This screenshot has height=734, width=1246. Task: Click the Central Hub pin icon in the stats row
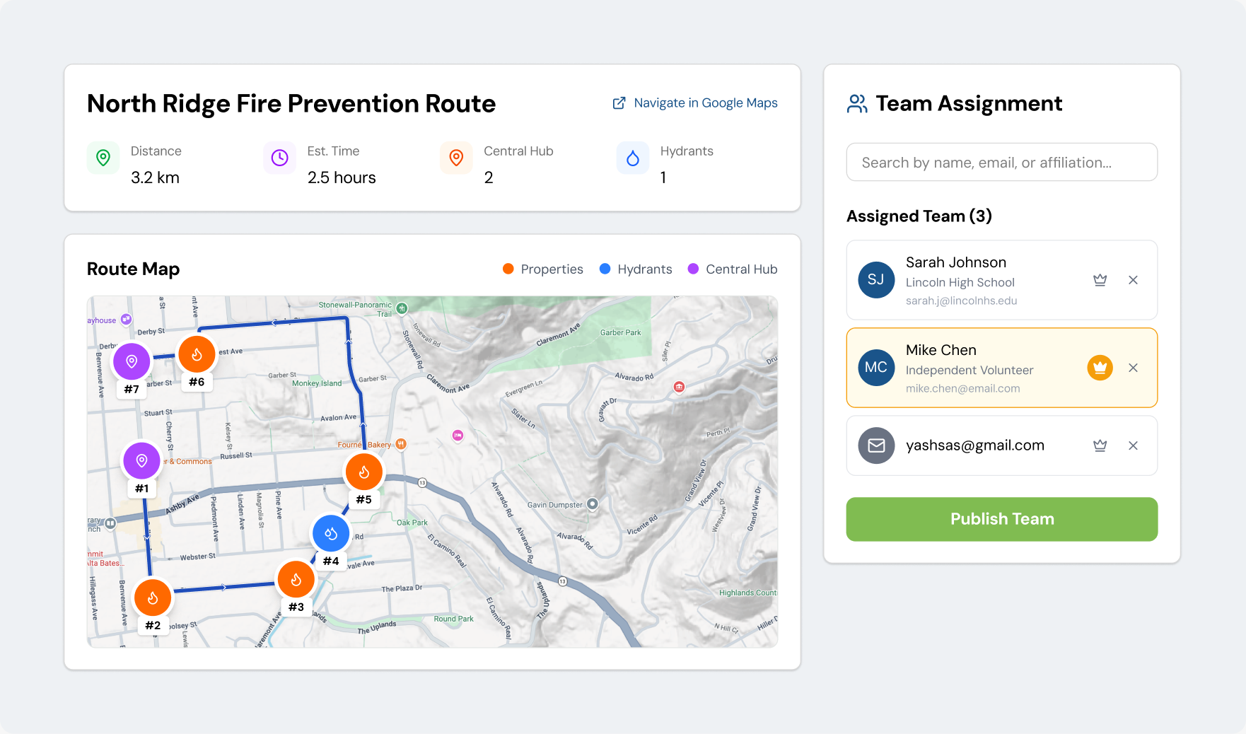pyautogui.click(x=456, y=158)
